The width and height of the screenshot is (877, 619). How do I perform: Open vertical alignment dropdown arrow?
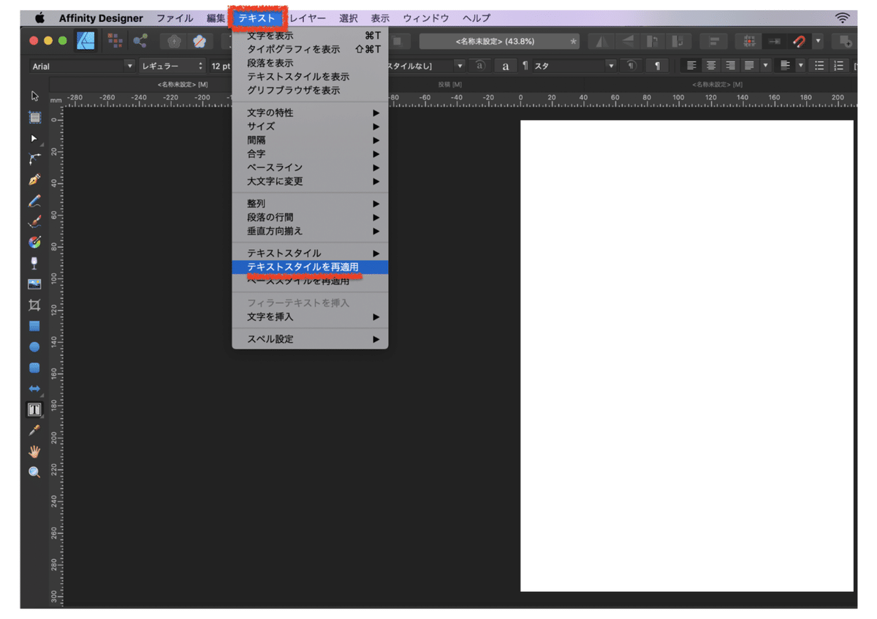pyautogui.click(x=800, y=66)
